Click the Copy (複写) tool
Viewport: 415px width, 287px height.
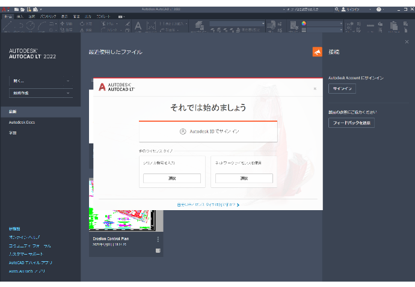[66, 30]
